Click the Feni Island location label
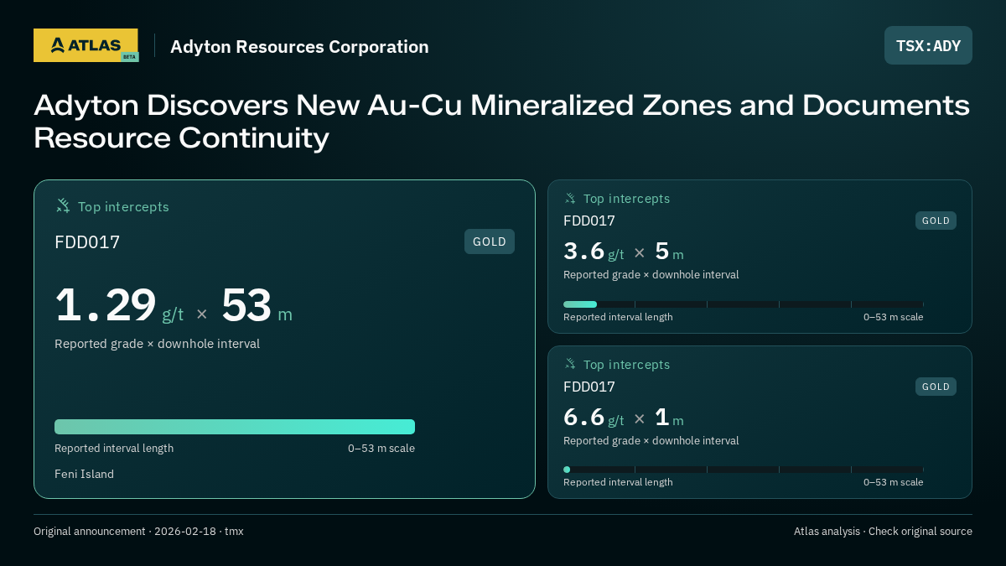The image size is (1006, 566). pyautogui.click(x=84, y=475)
